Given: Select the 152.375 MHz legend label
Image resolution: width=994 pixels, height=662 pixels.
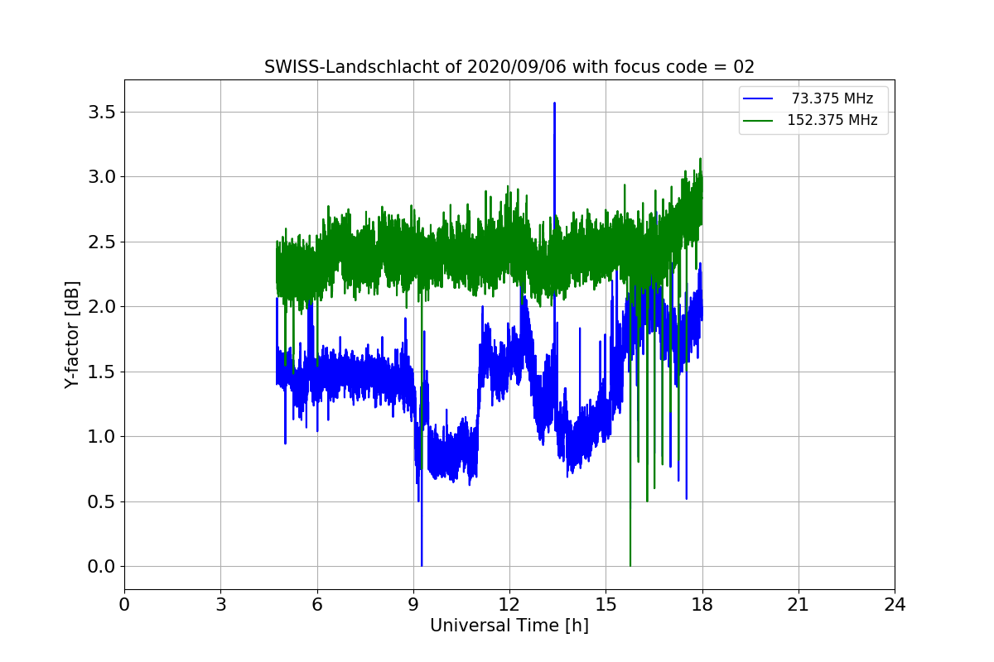Looking at the screenshot, I should [x=832, y=120].
